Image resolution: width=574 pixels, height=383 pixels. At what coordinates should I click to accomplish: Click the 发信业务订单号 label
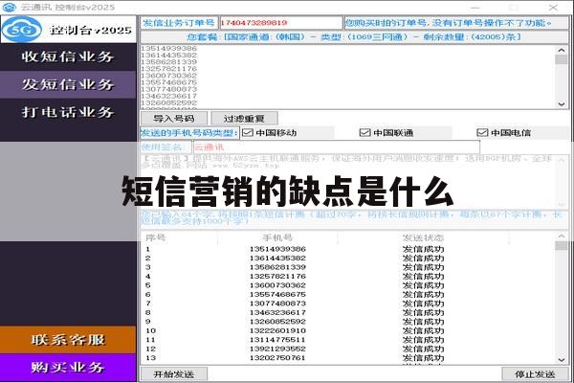pos(179,23)
